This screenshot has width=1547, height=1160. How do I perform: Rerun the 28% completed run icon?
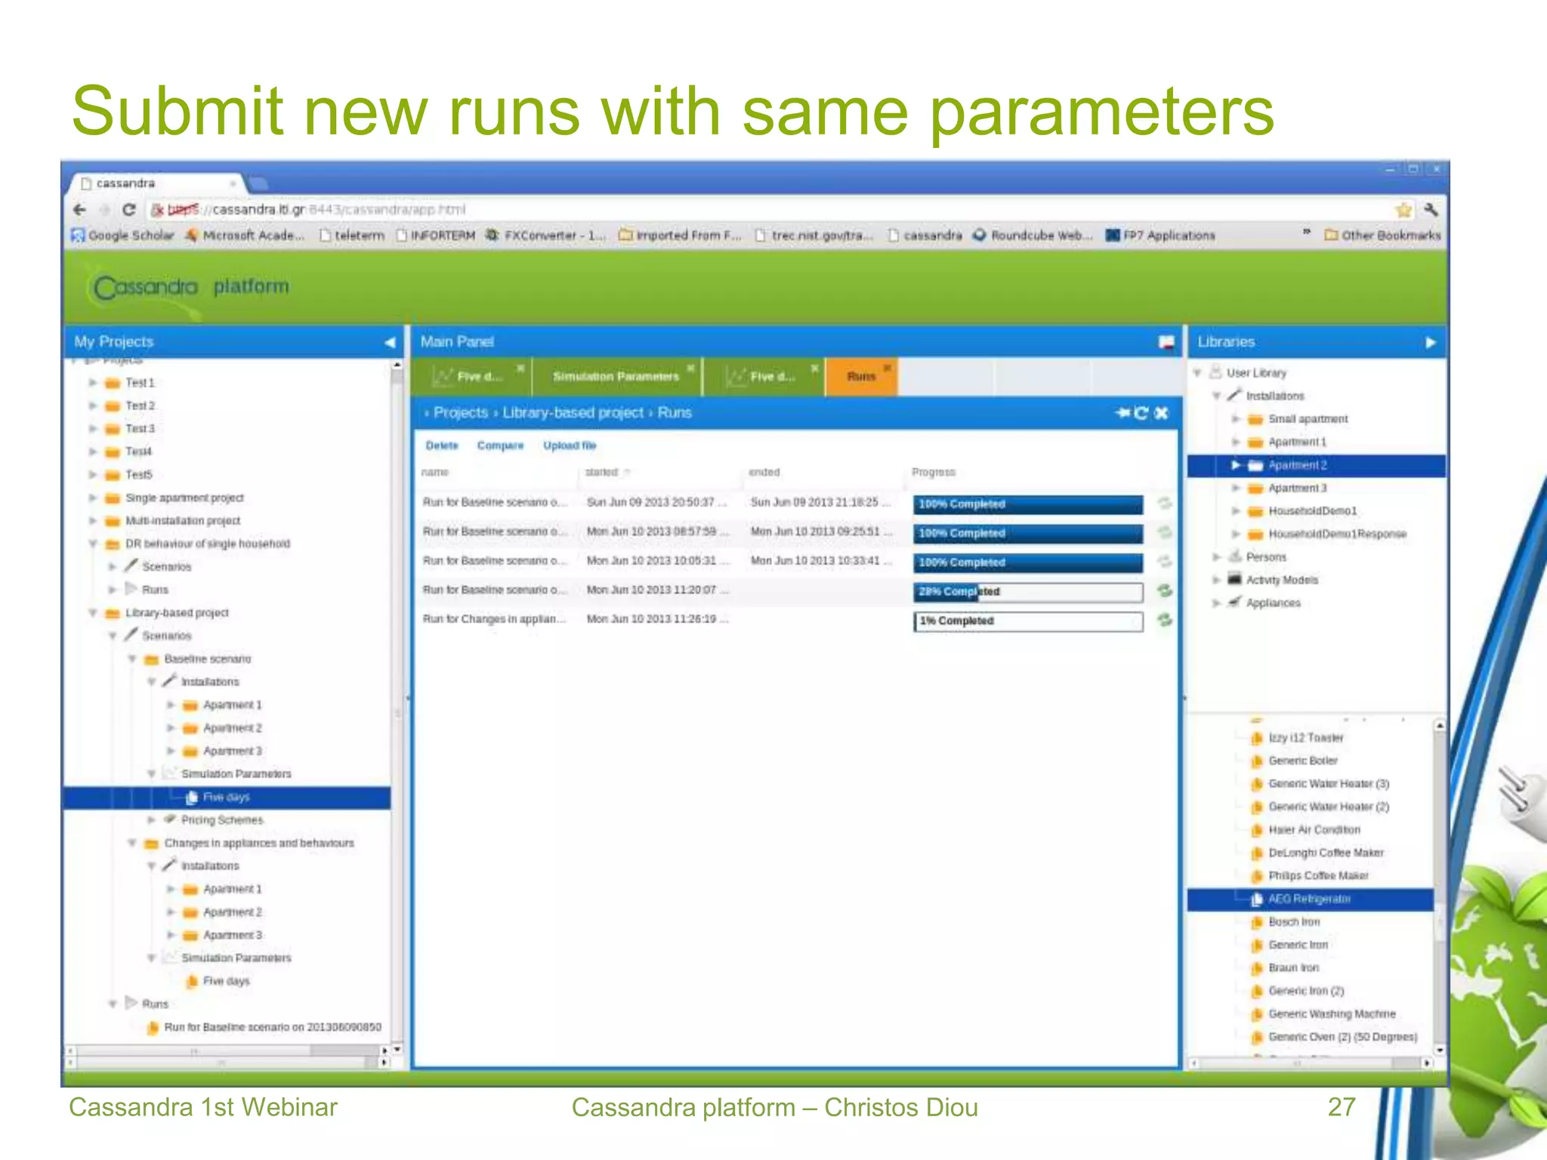1165,591
